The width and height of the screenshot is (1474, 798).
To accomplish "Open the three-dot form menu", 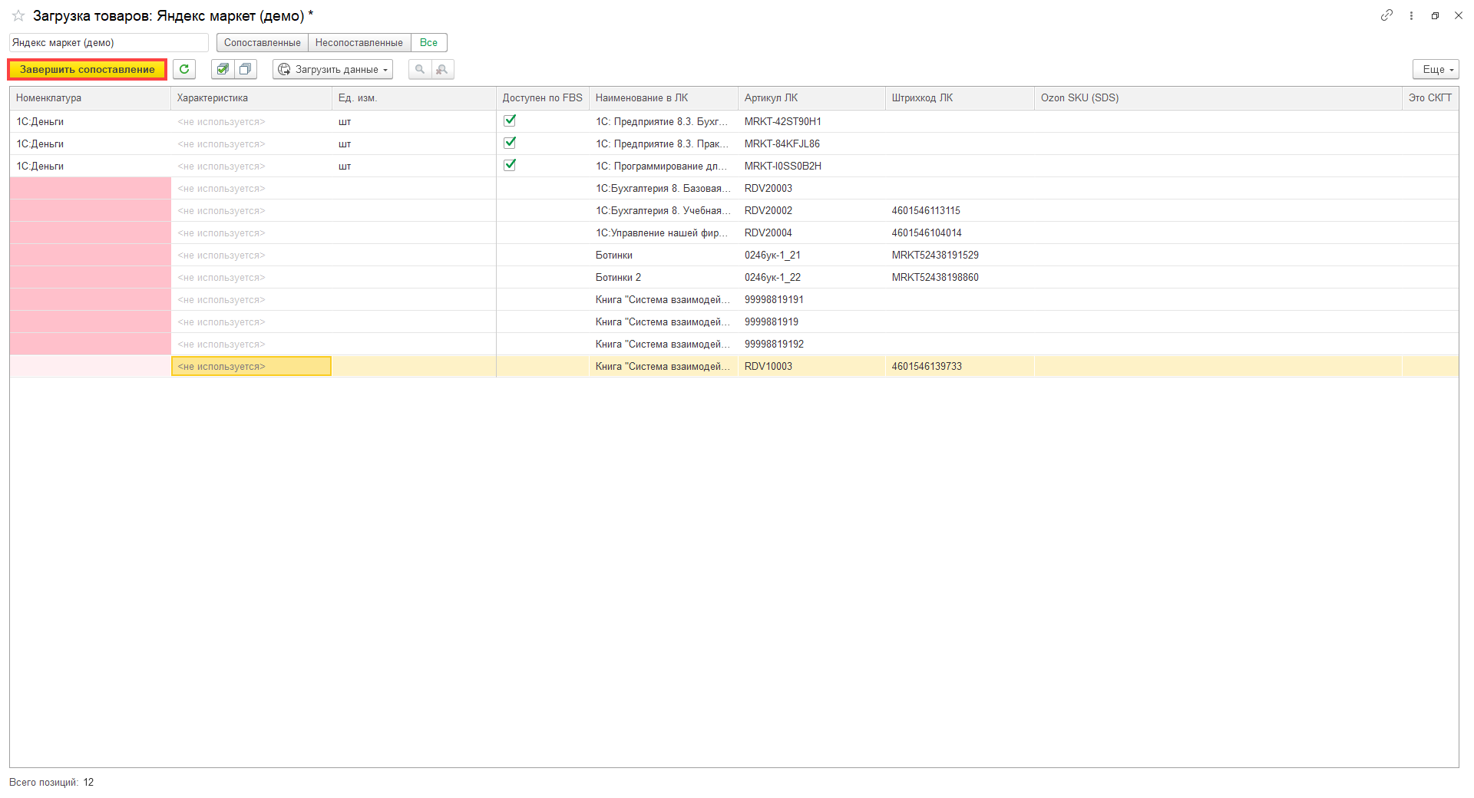I will [1411, 15].
